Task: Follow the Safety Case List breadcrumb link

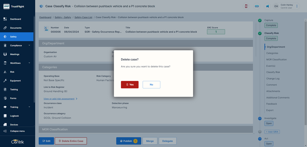Action: point(83,17)
